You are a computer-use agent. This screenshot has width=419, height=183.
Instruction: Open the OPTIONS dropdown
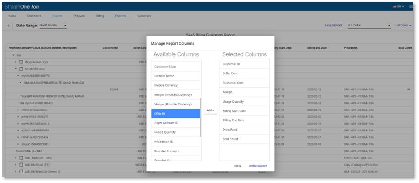(x=404, y=26)
